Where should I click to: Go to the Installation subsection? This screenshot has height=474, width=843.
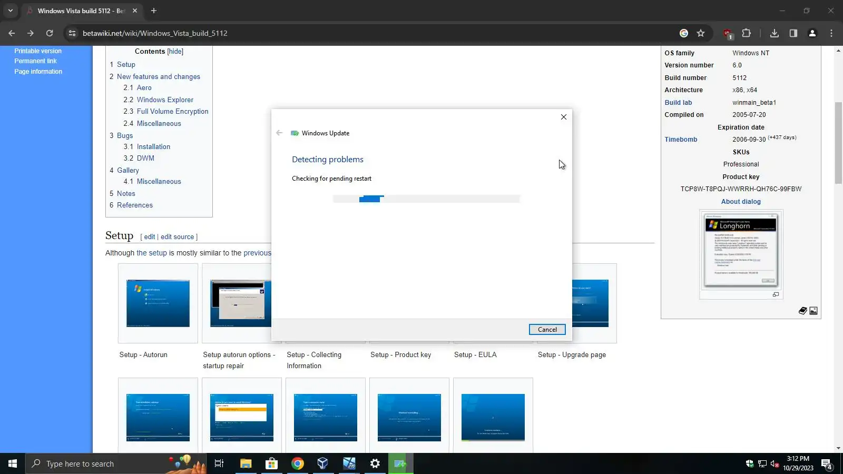tap(153, 147)
